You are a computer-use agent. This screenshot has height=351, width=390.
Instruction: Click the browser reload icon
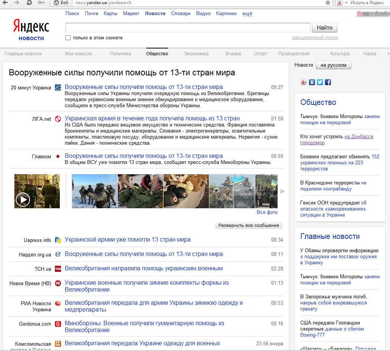click(x=29, y=3)
